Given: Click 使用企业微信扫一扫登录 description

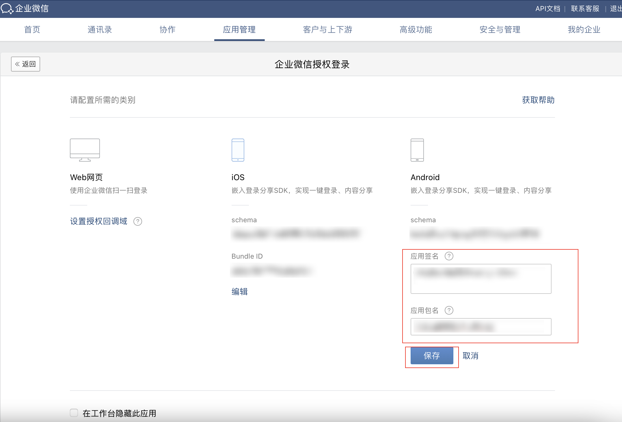Looking at the screenshot, I should tap(109, 191).
